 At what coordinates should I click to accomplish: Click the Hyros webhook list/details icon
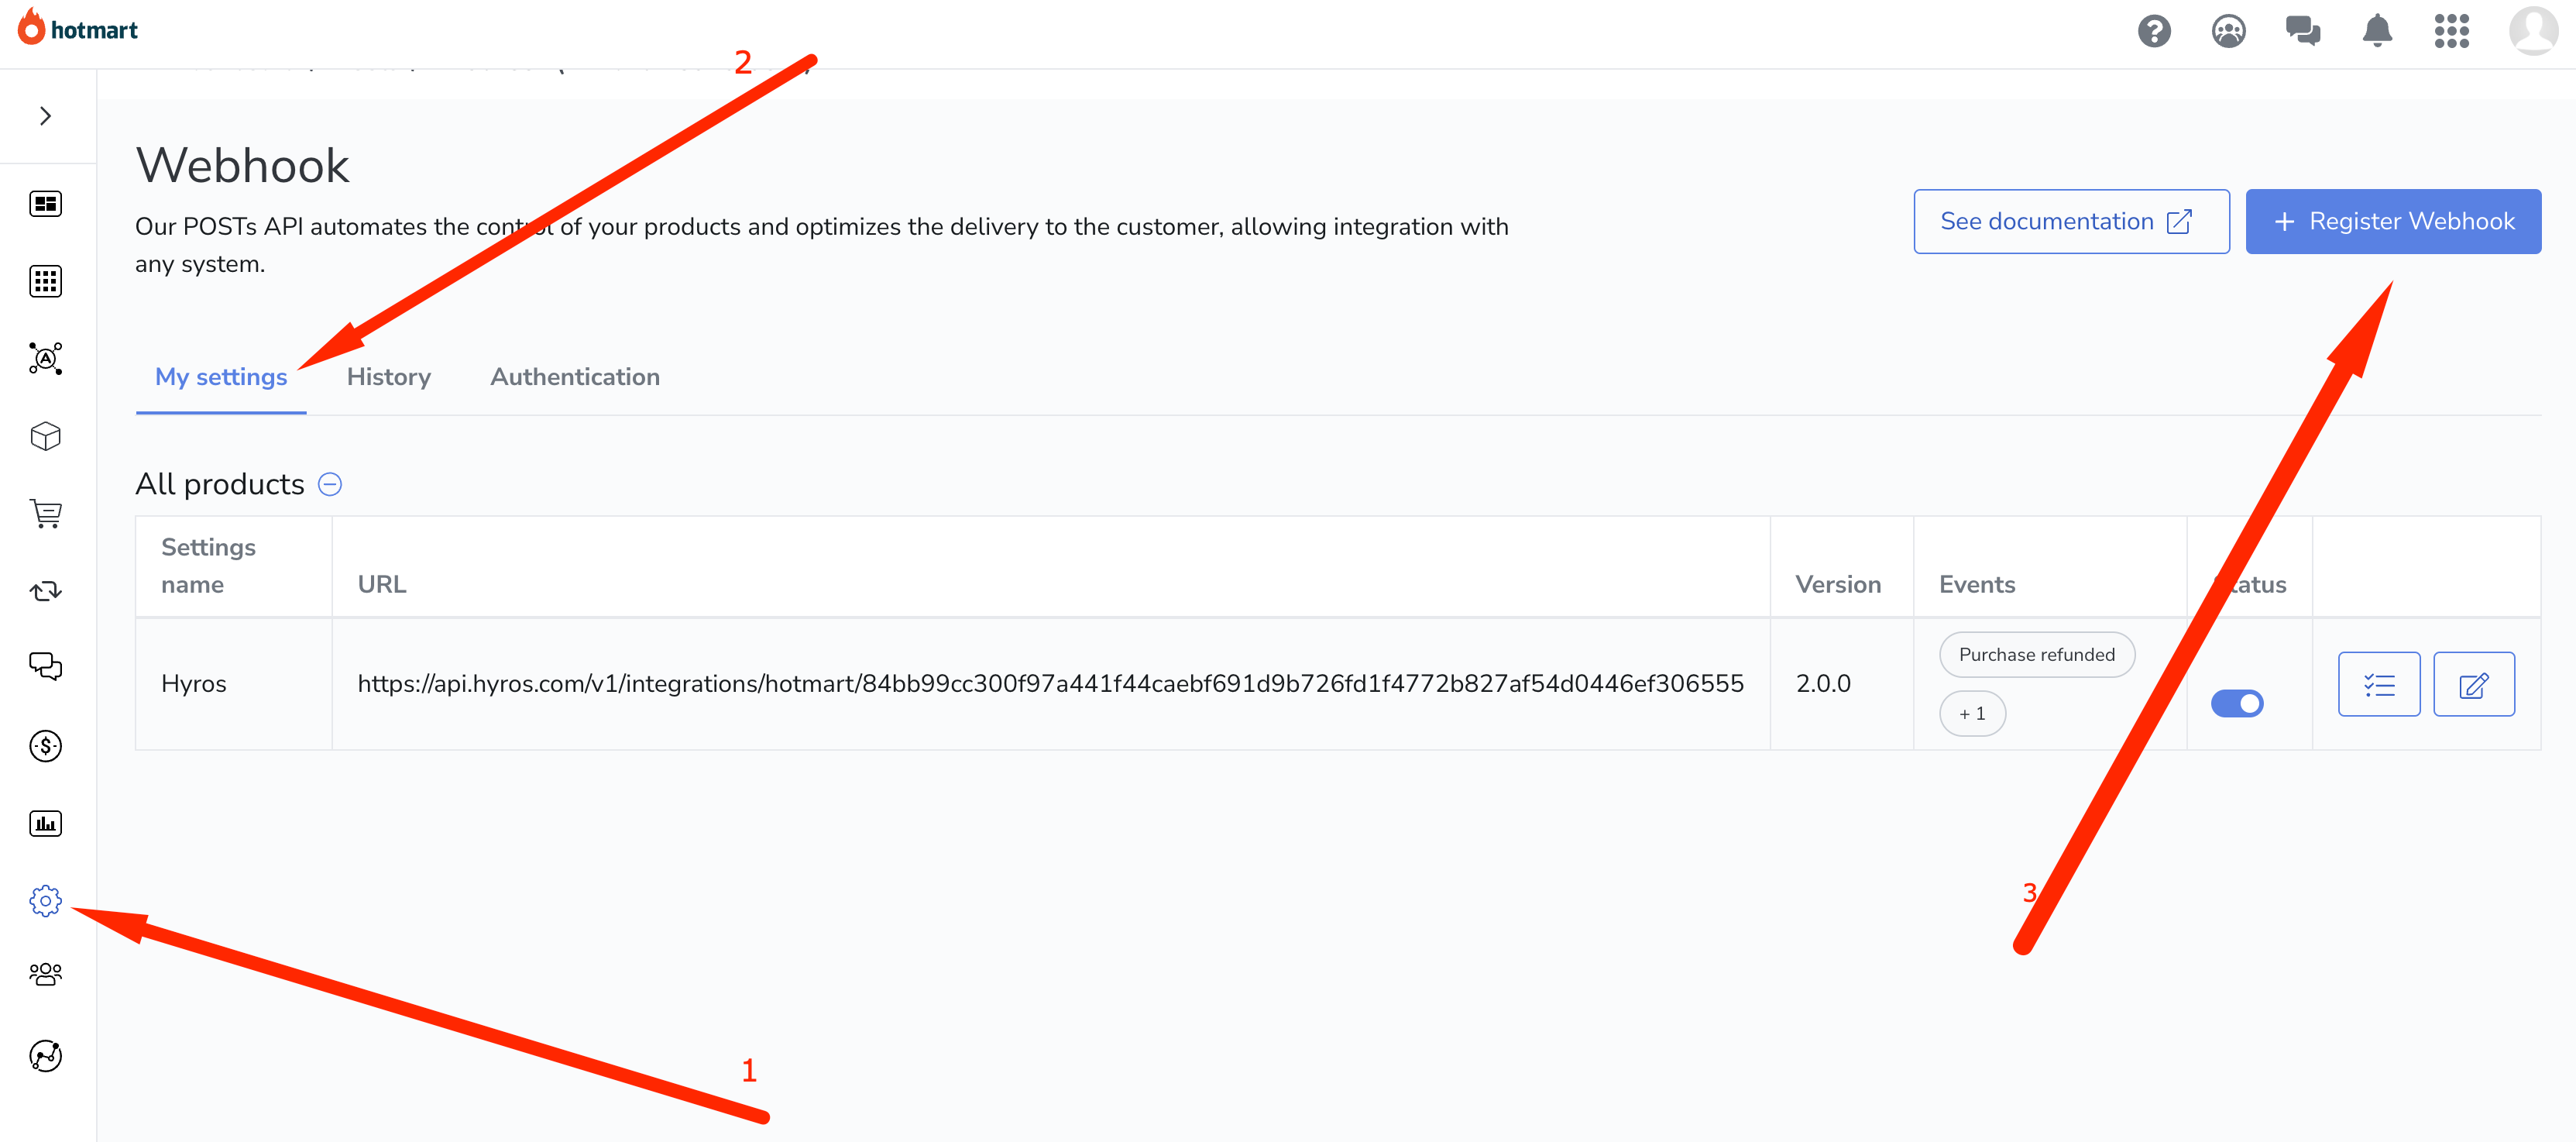coord(2379,683)
